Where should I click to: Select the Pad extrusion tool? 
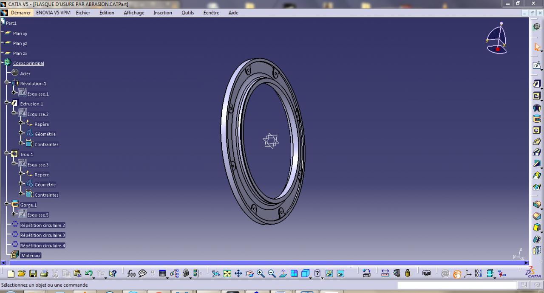click(x=537, y=84)
